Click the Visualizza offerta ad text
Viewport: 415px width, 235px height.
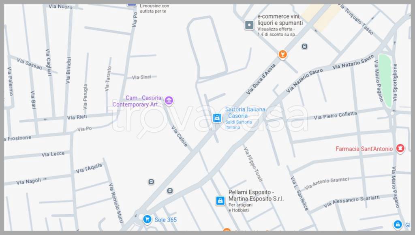pyautogui.click(x=276, y=29)
